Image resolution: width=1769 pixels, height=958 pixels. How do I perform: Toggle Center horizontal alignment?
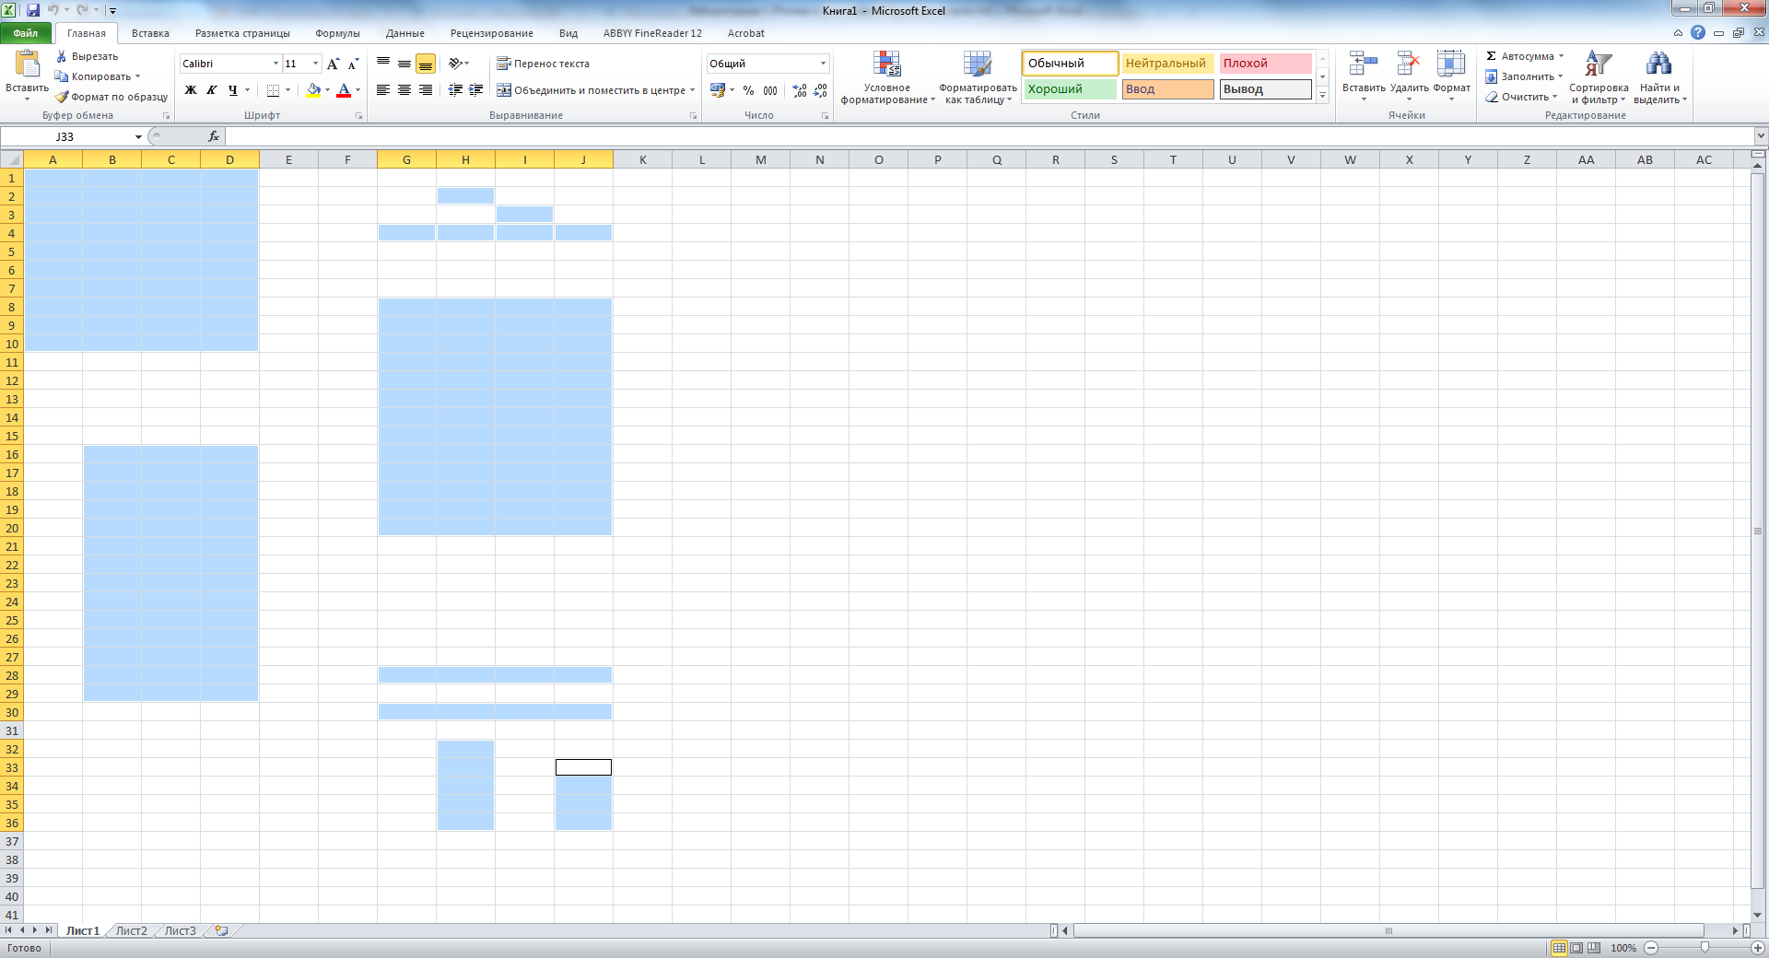click(x=404, y=90)
